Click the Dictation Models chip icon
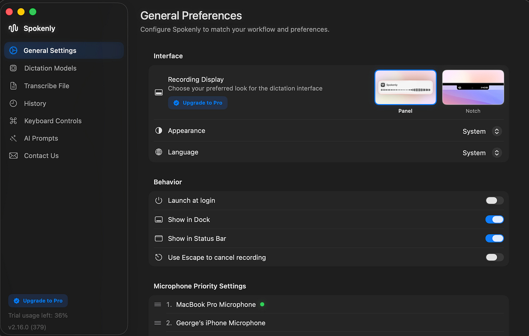529x336 pixels. [13, 68]
